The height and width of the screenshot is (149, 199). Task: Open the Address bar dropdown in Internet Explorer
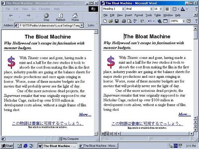point(82,25)
